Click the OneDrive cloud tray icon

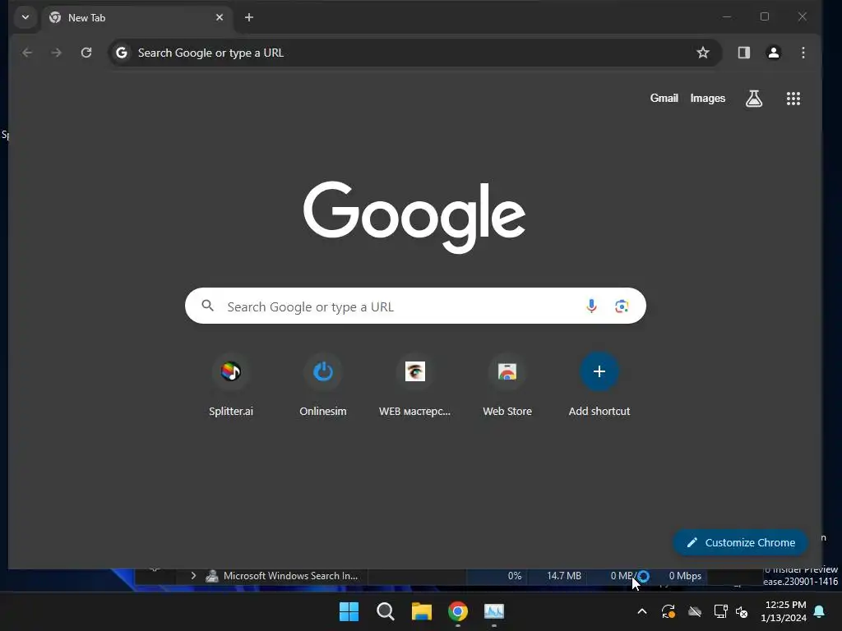click(694, 611)
